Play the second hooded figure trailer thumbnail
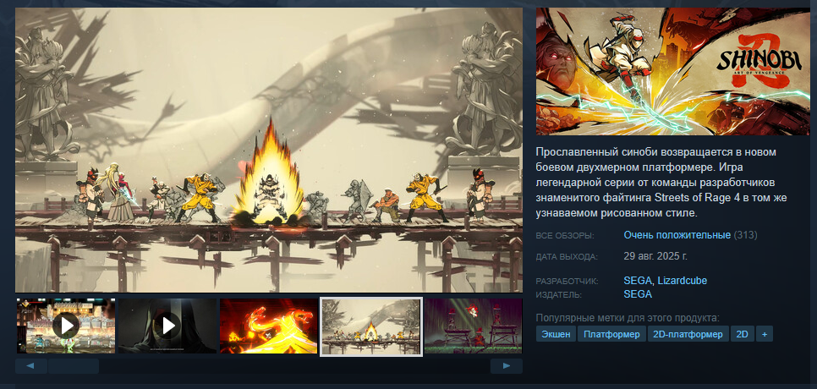This screenshot has height=389, width=817. click(x=167, y=326)
